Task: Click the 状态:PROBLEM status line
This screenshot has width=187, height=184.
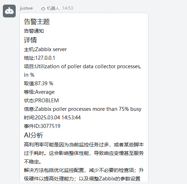Action: 41,101
